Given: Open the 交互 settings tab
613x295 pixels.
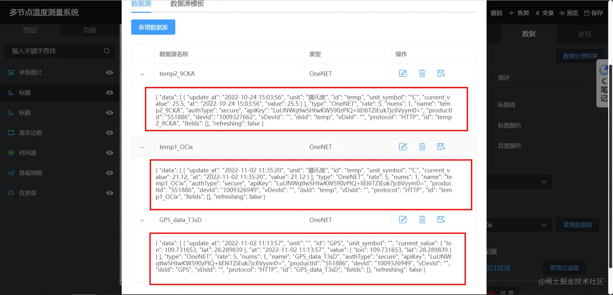Looking at the screenshot, I should pyautogui.click(x=584, y=34).
